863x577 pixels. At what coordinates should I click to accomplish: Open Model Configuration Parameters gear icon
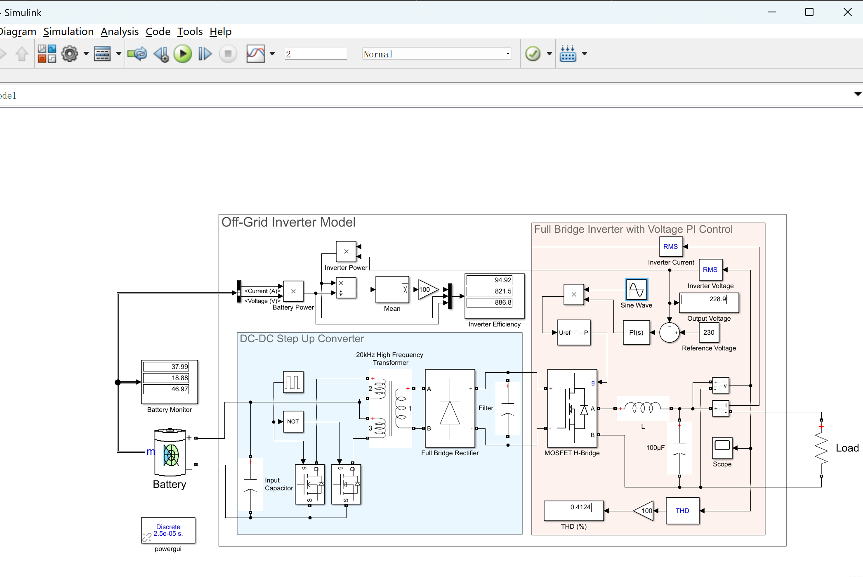[x=70, y=54]
